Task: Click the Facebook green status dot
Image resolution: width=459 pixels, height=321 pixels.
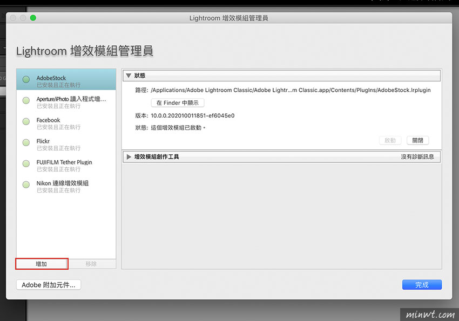Action: (x=26, y=121)
